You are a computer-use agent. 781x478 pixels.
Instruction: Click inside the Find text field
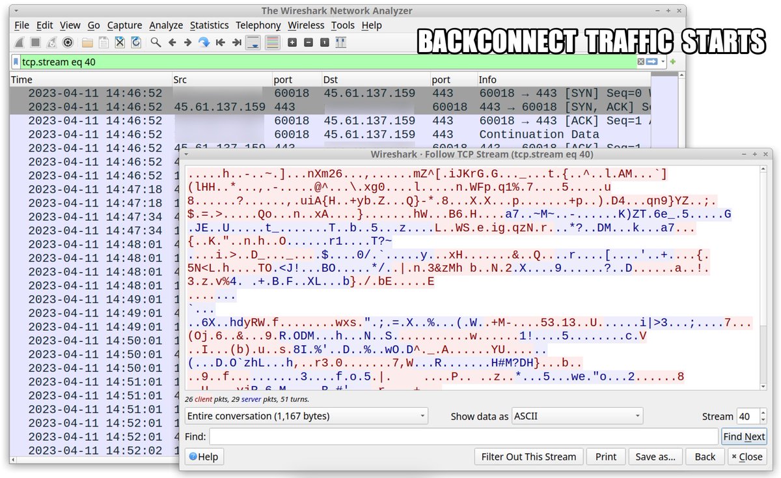(456, 436)
